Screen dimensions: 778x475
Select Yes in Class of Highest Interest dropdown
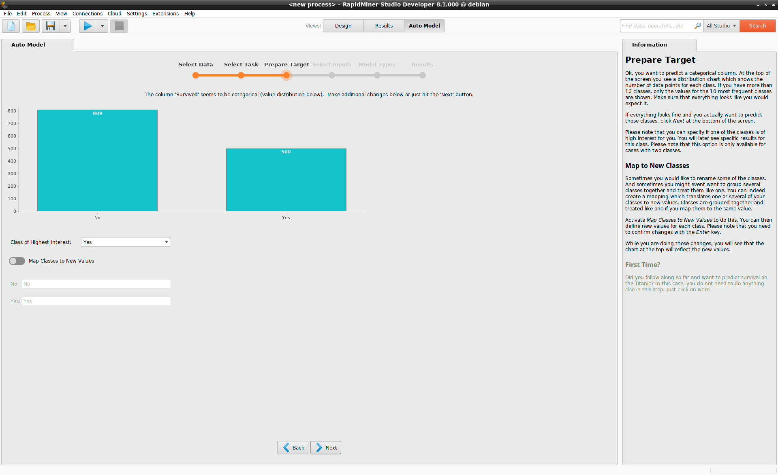point(125,242)
